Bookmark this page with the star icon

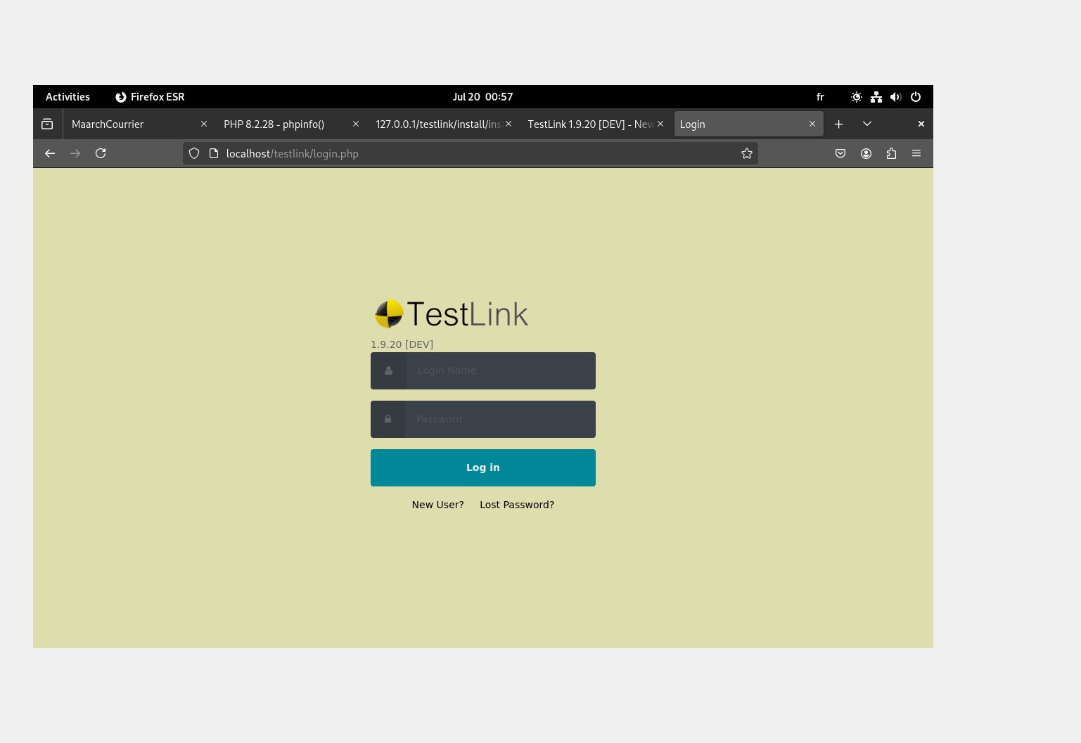point(747,153)
